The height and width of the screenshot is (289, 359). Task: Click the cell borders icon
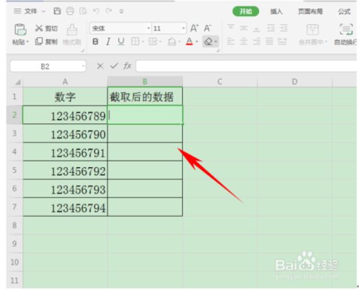tap(135, 41)
